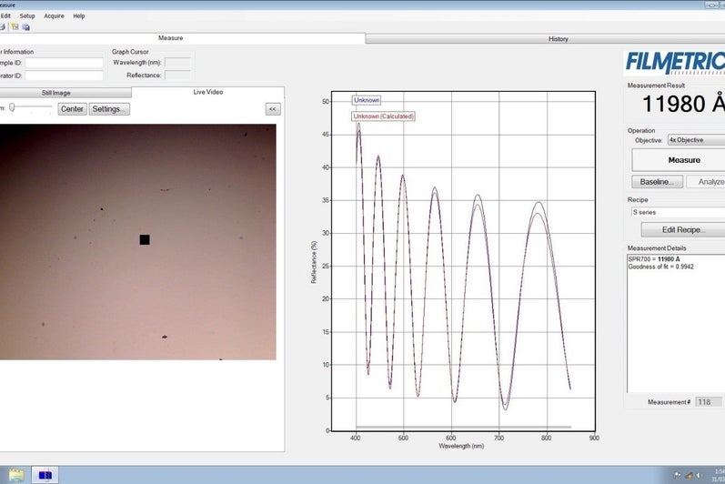Open the Objective dropdown showing 4x Objective
This screenshot has width=725, height=484.
695,140
